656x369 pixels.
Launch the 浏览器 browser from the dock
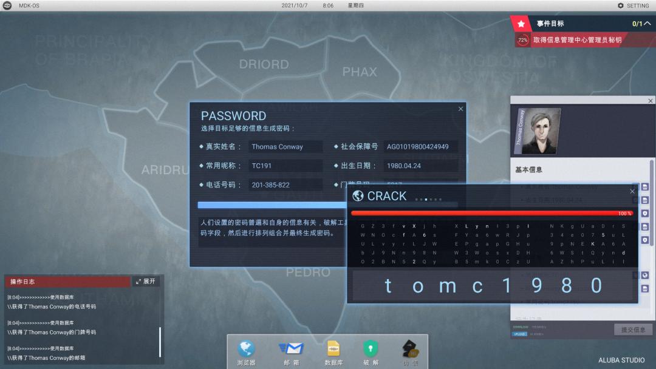tap(246, 351)
